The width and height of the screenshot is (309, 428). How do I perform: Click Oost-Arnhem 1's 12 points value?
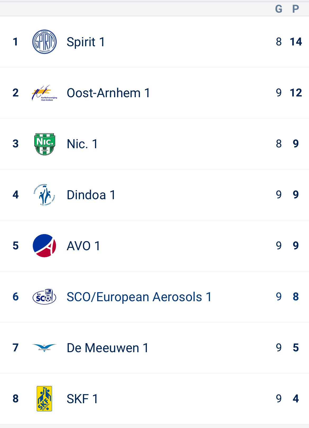(x=296, y=93)
